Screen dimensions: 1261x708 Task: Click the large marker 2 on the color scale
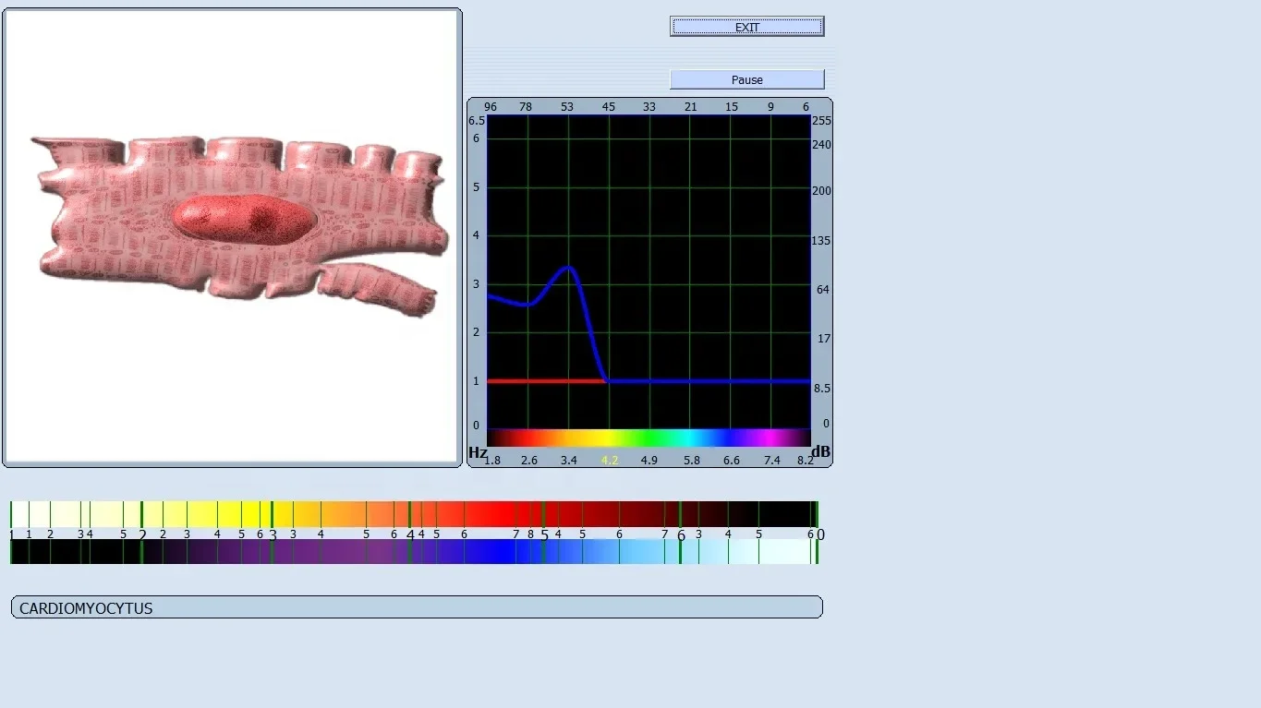(x=142, y=534)
